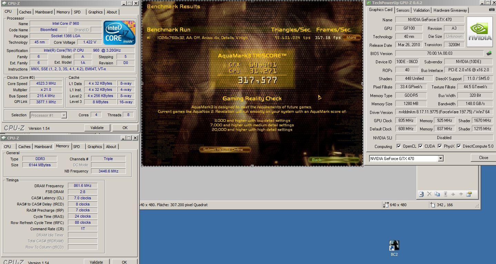Toggle the OpenCL checkbox

coord(399,146)
